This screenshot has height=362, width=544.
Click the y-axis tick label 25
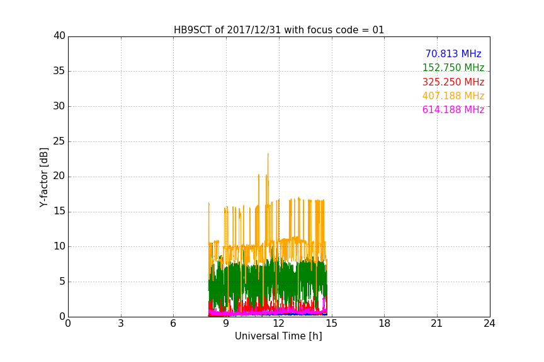59,141
